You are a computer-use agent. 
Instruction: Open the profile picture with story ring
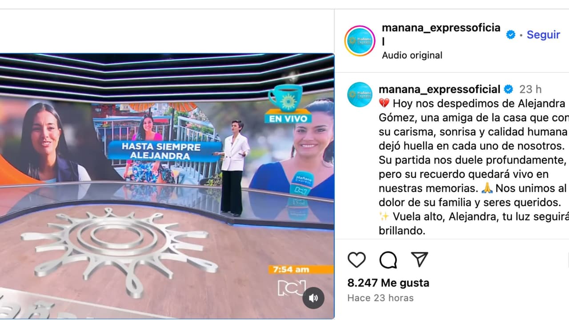360,41
